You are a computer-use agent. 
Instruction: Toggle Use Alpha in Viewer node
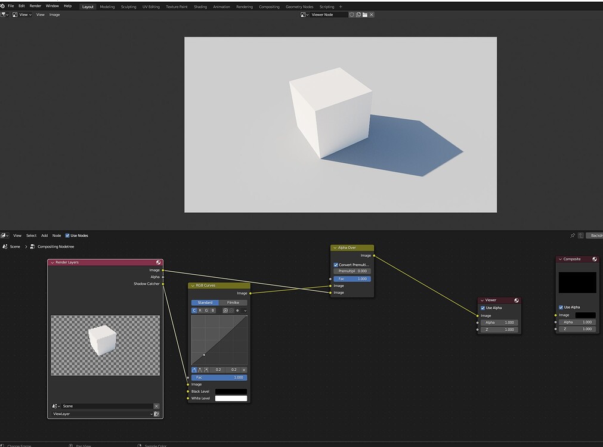483,308
